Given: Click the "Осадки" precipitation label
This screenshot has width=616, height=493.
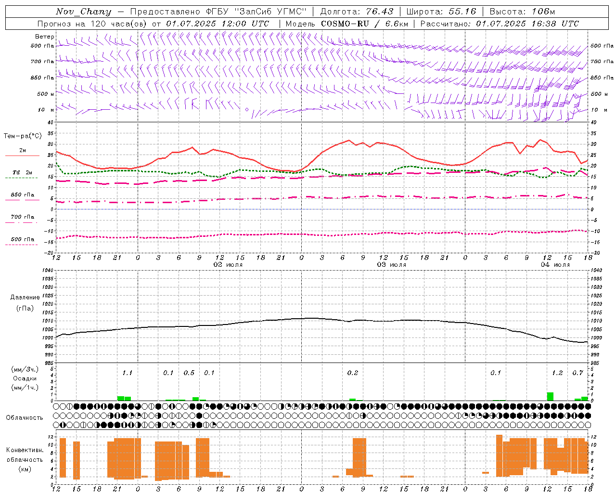Looking at the screenshot, I should (x=25, y=378).
